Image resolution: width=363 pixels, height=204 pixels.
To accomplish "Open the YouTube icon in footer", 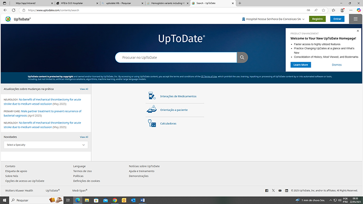I will 280,190.
